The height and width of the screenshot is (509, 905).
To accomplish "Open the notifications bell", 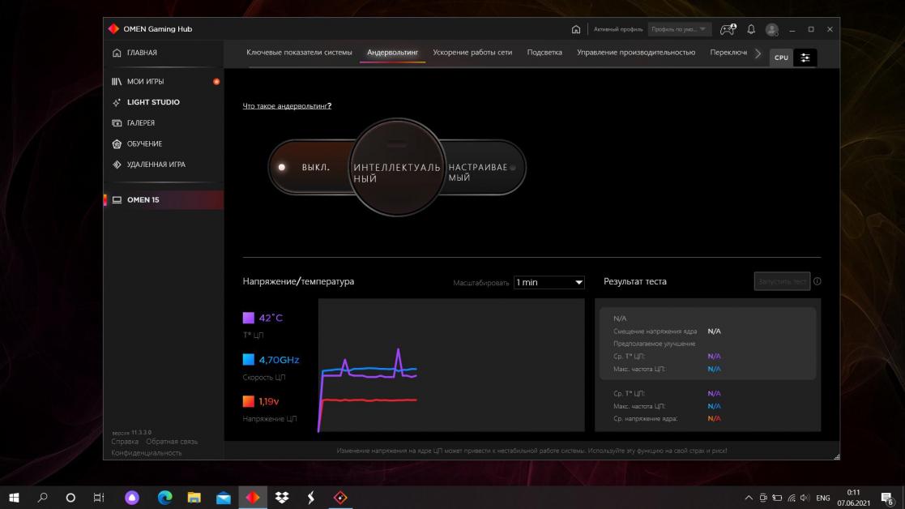I will point(751,29).
